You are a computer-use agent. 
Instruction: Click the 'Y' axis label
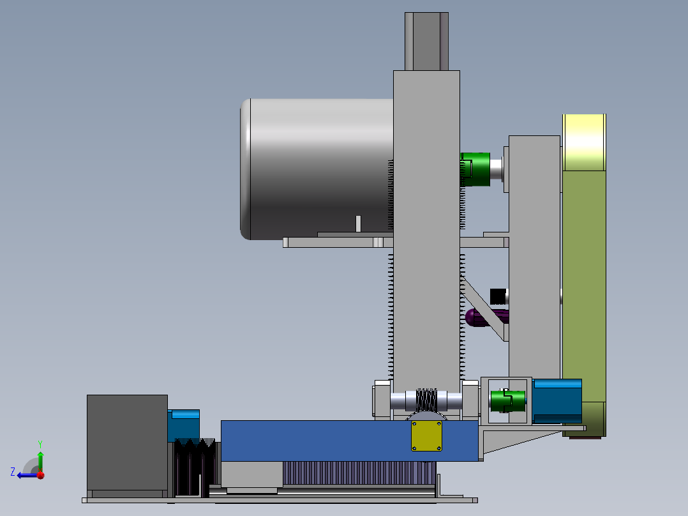40,444
